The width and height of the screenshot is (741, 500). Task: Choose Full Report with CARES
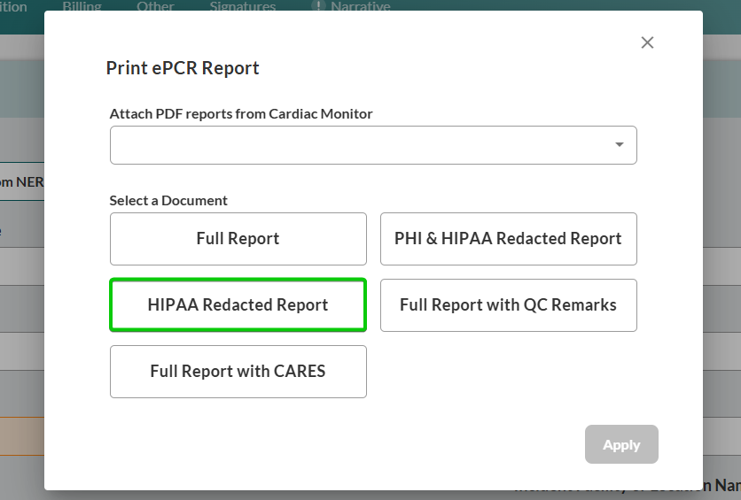coord(238,372)
